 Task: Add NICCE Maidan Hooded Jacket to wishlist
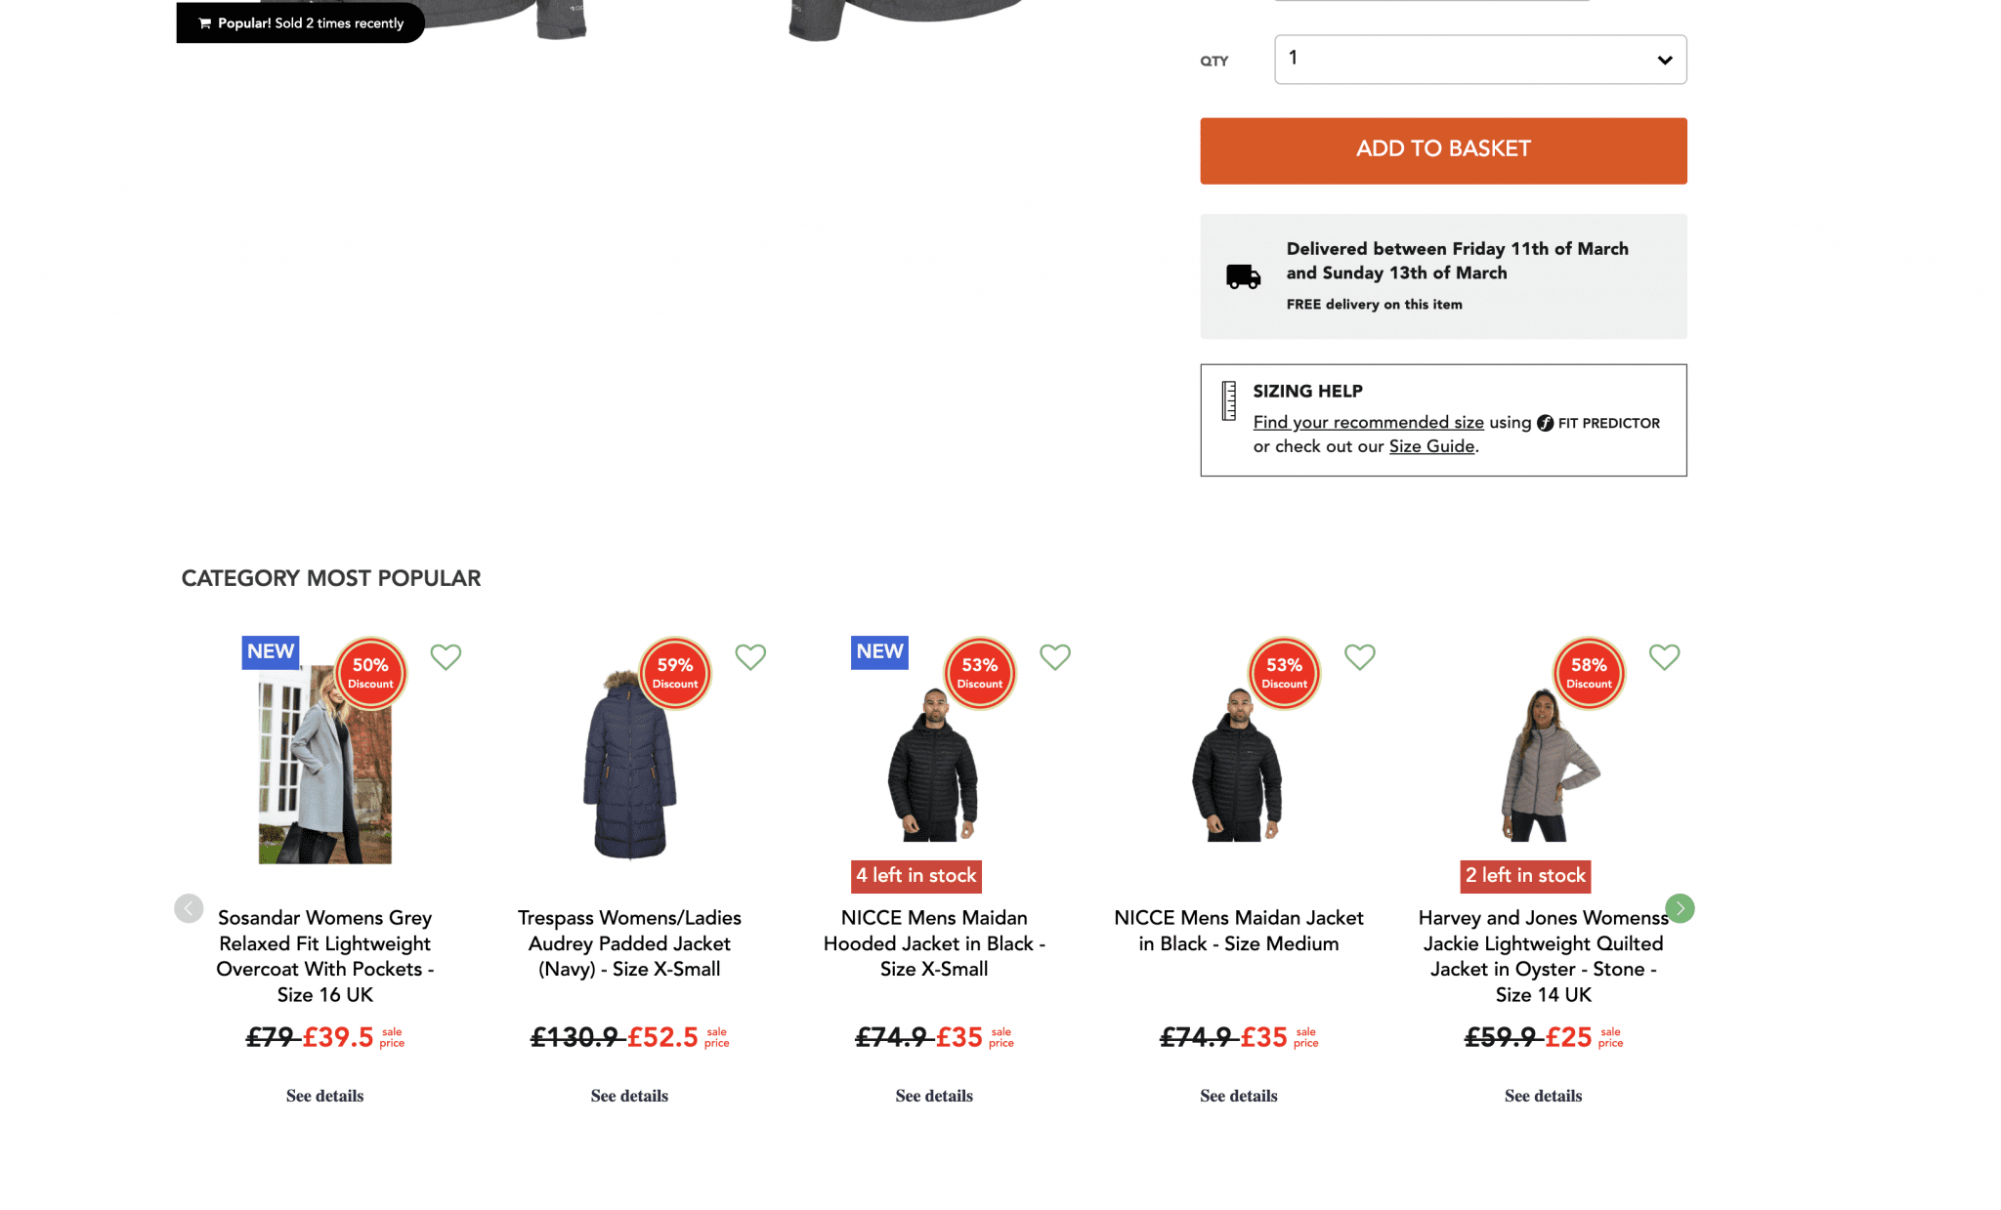1055,657
